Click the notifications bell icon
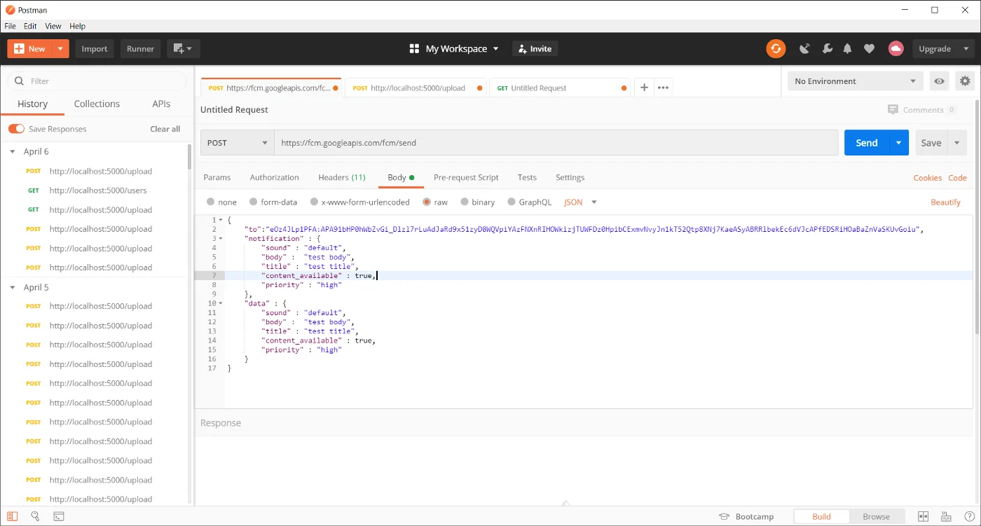The height and width of the screenshot is (526, 981). click(x=847, y=48)
